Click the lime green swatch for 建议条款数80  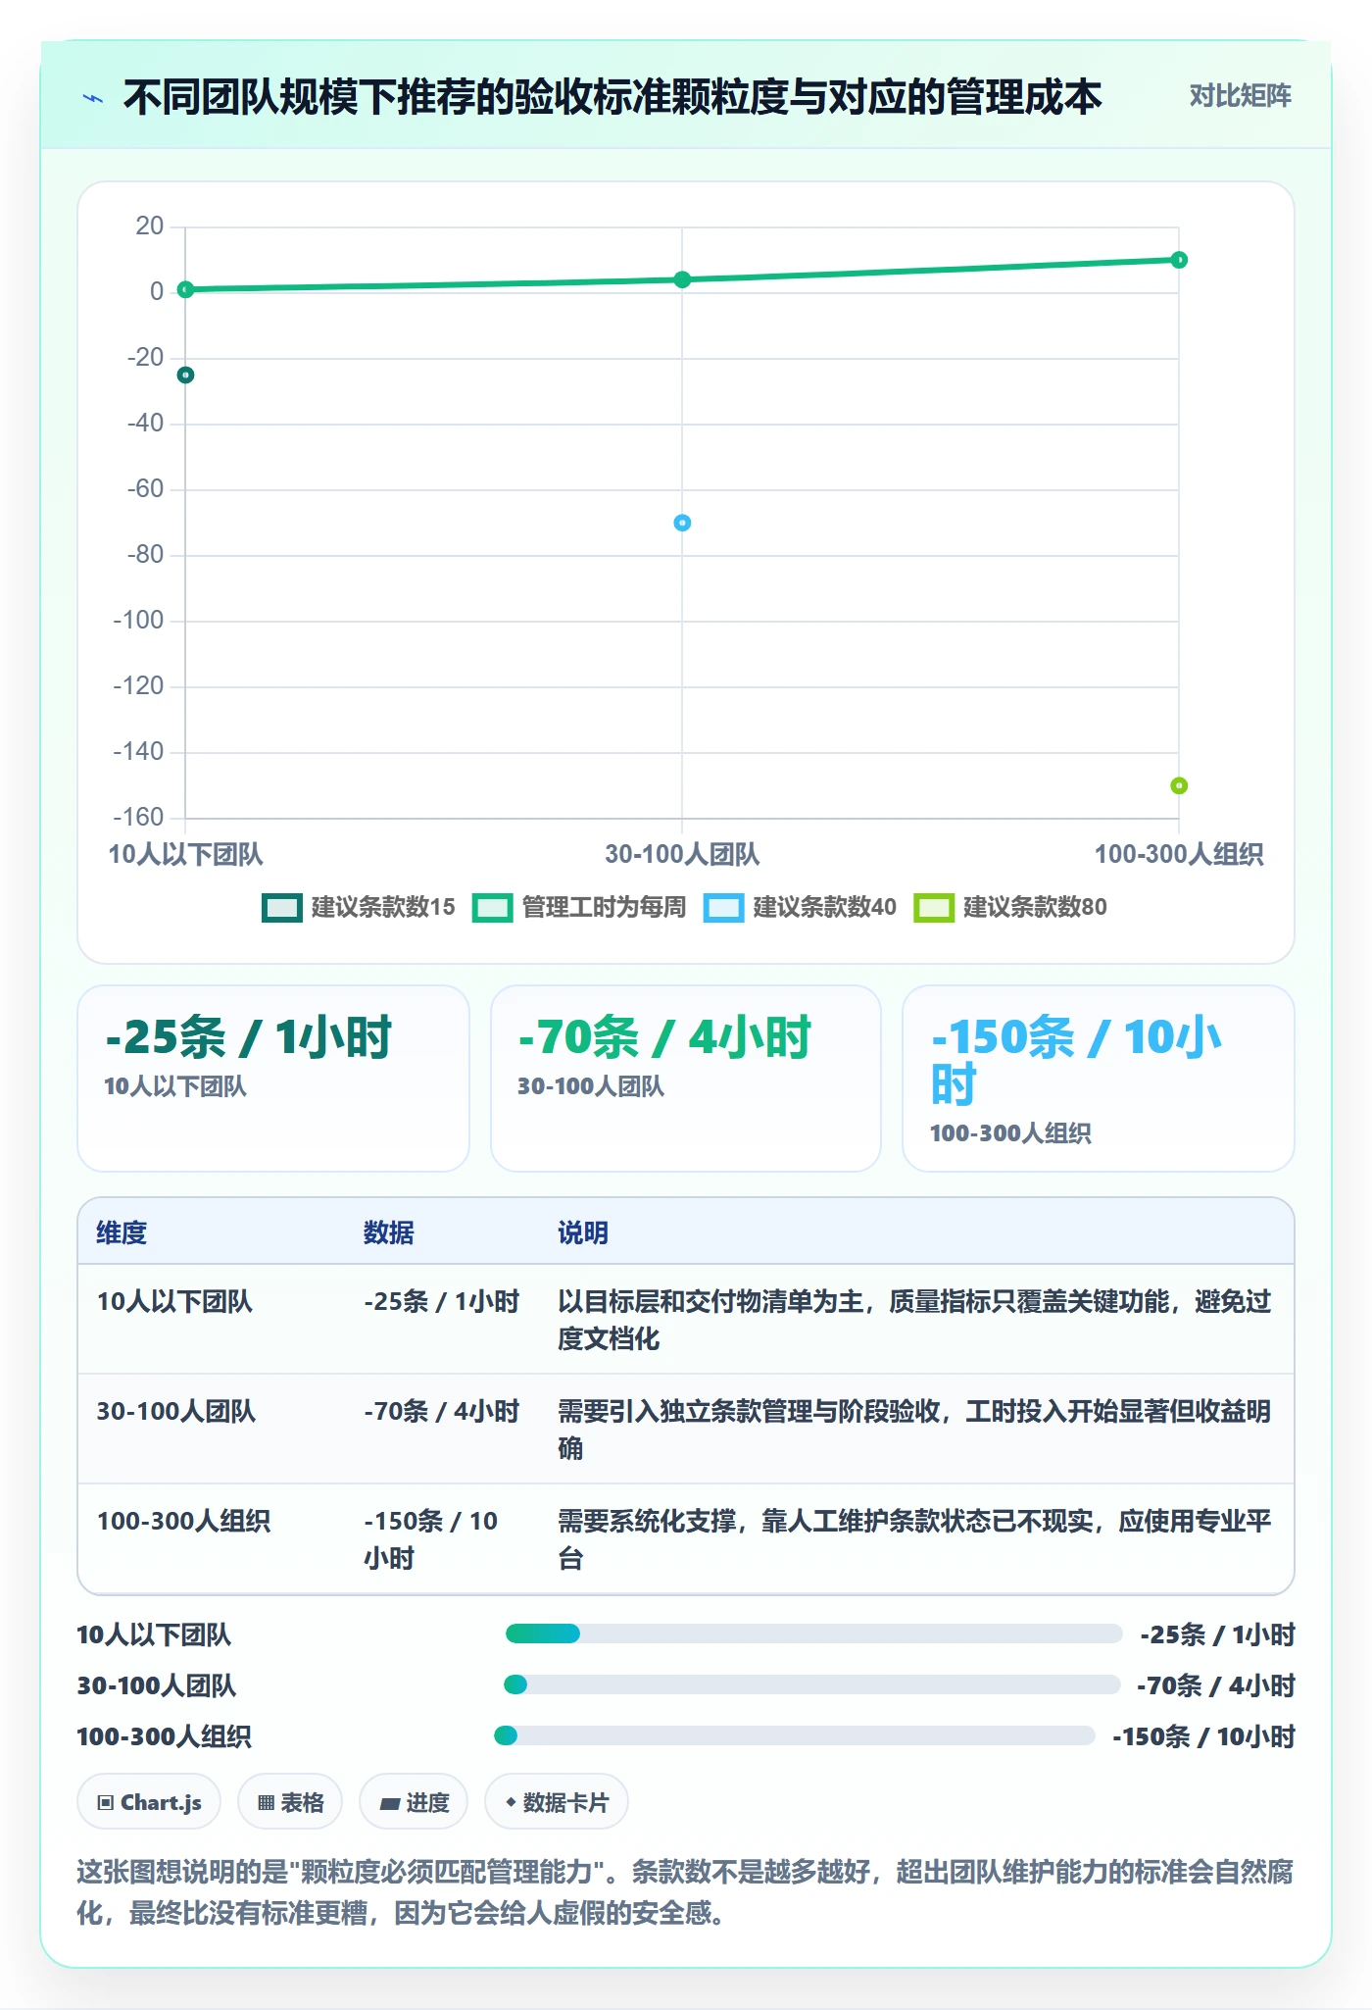(934, 908)
